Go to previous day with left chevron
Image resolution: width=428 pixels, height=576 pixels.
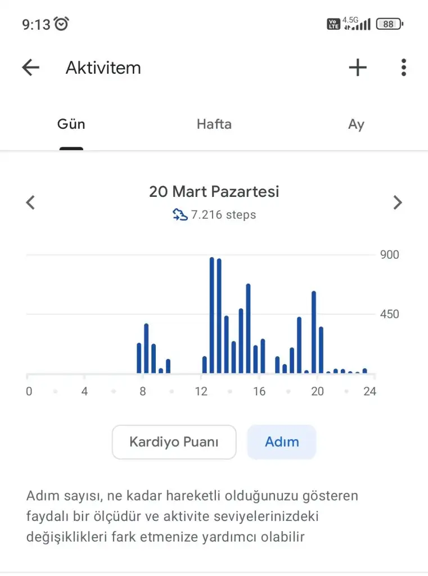tap(31, 202)
